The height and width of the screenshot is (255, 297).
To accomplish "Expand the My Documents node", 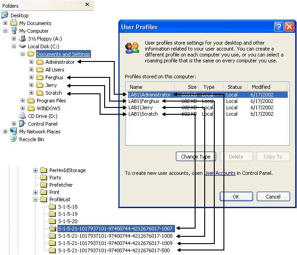I will click(5, 23).
